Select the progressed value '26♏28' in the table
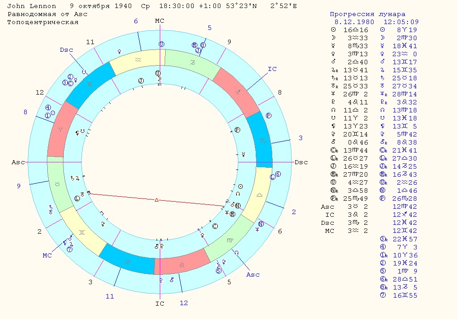457x319 pixels. pyautogui.click(x=405, y=199)
